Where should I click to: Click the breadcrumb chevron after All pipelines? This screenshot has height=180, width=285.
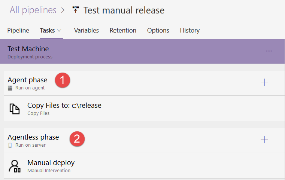click(x=63, y=10)
